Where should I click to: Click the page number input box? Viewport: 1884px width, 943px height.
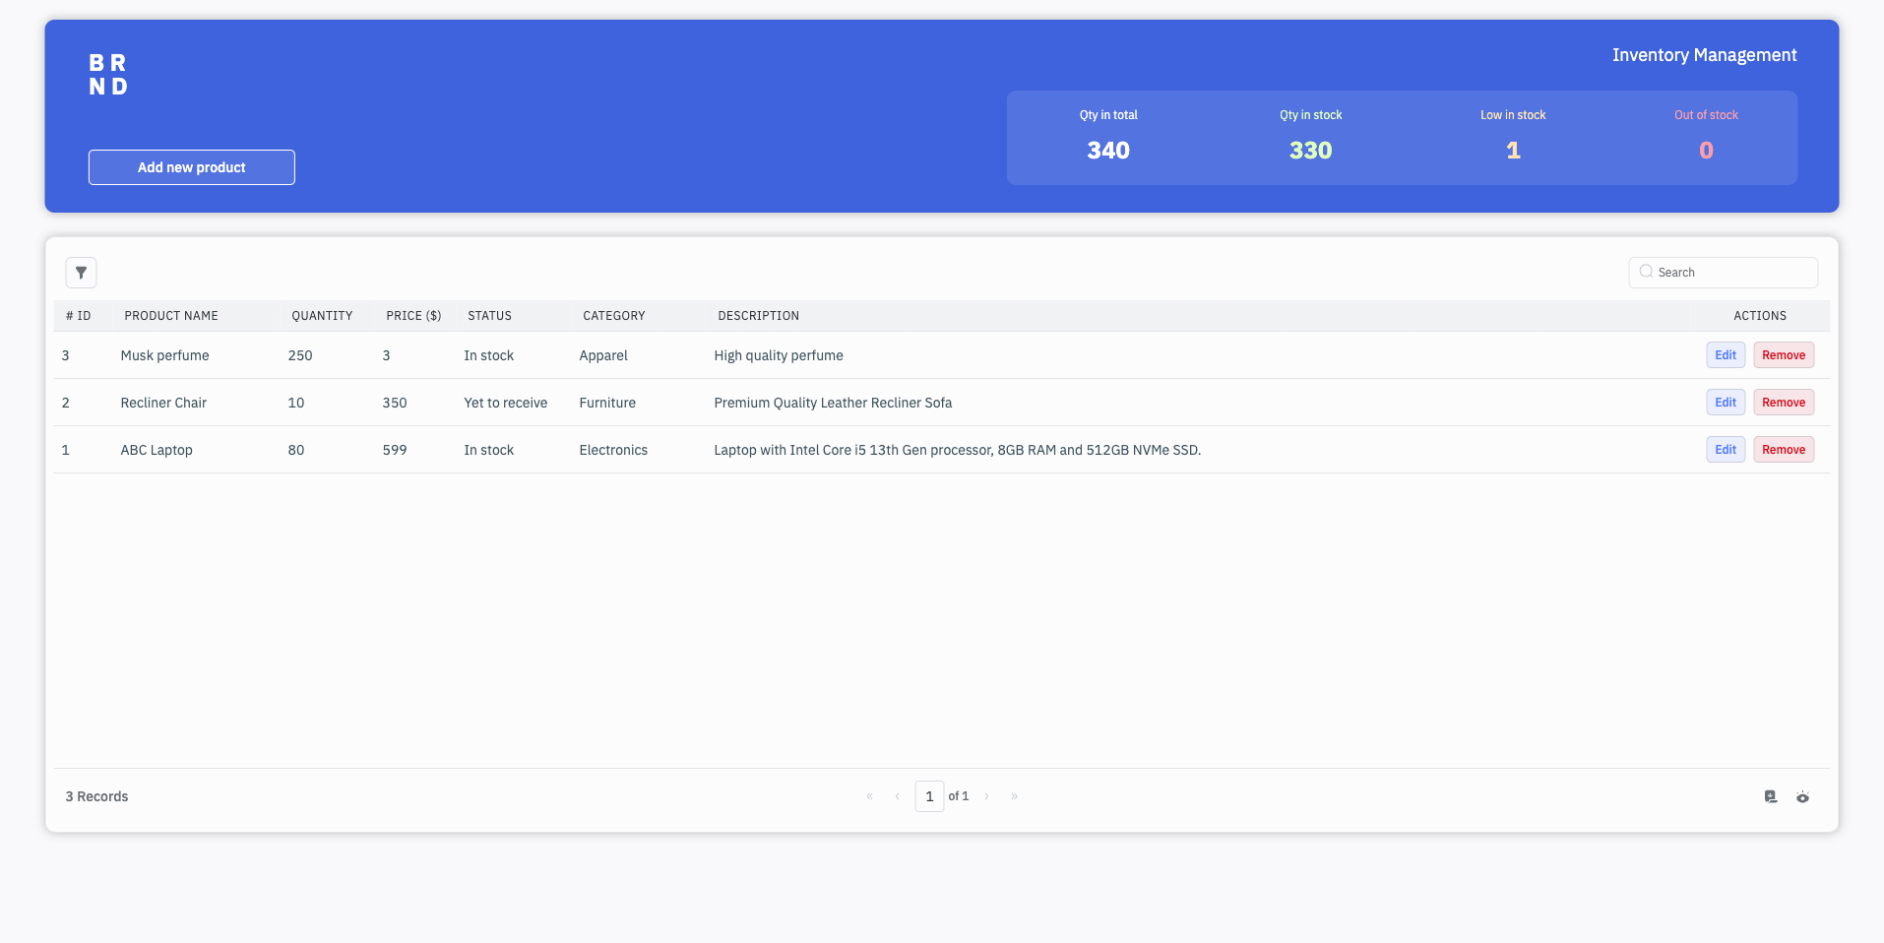point(928,796)
